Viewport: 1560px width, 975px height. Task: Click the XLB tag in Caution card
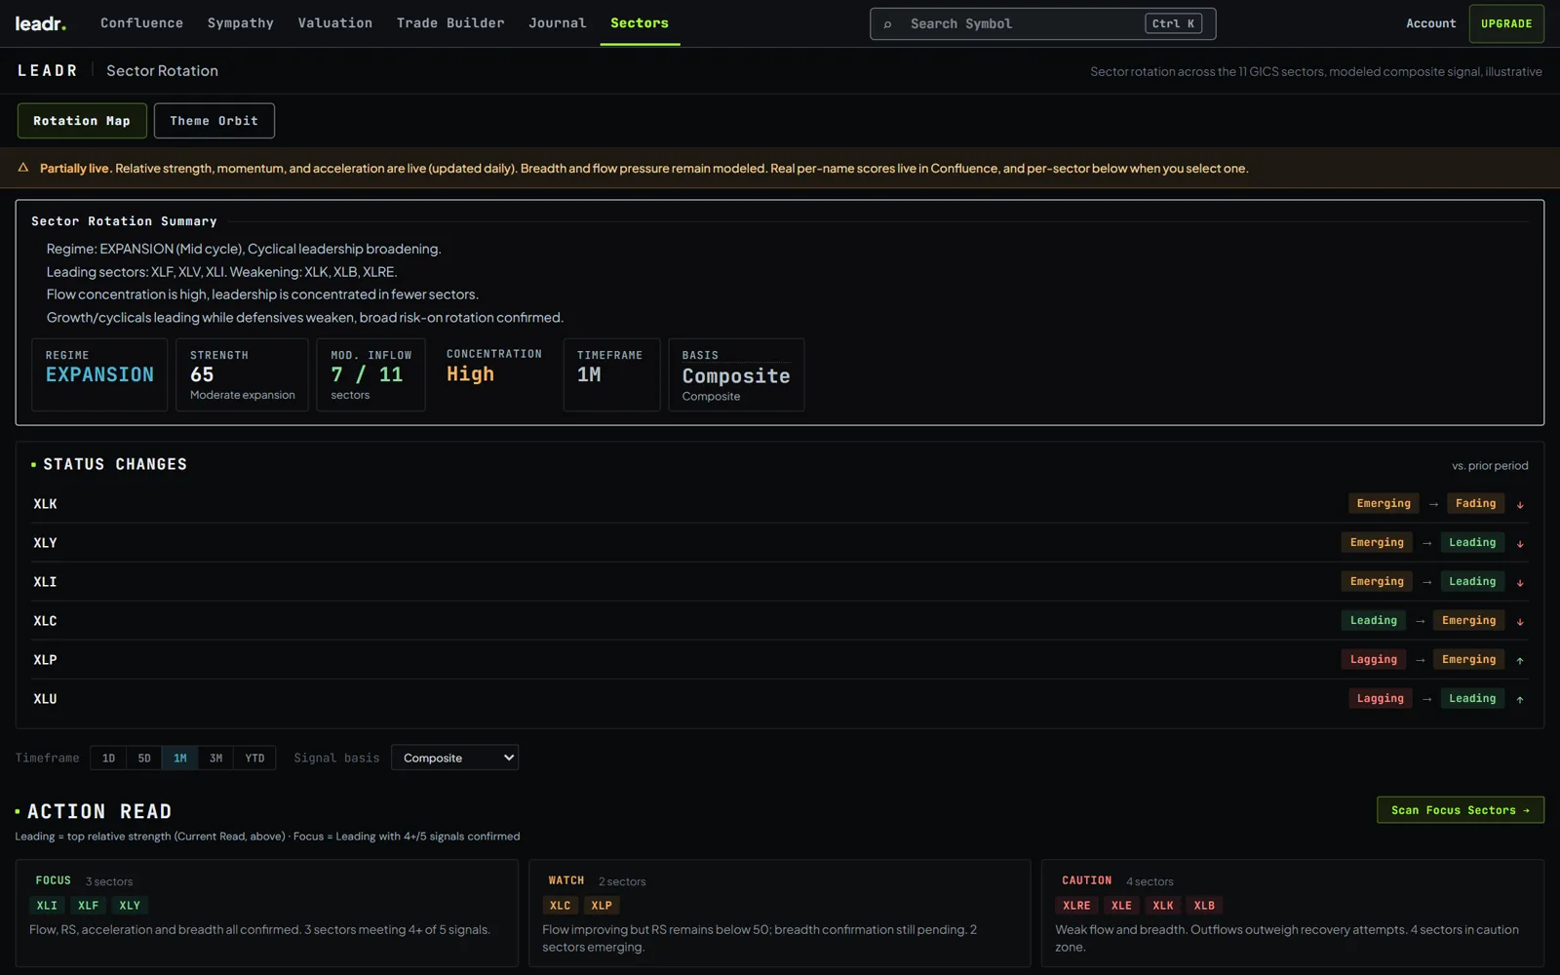click(x=1205, y=906)
